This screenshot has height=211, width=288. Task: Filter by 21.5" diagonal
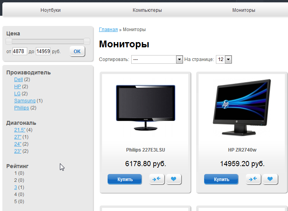coord(20,130)
